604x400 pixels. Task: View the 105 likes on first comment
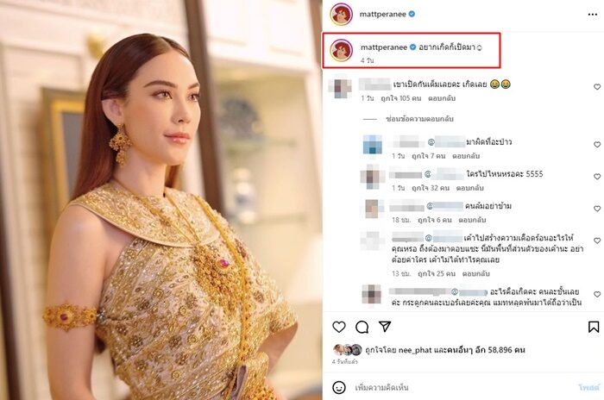(x=401, y=98)
